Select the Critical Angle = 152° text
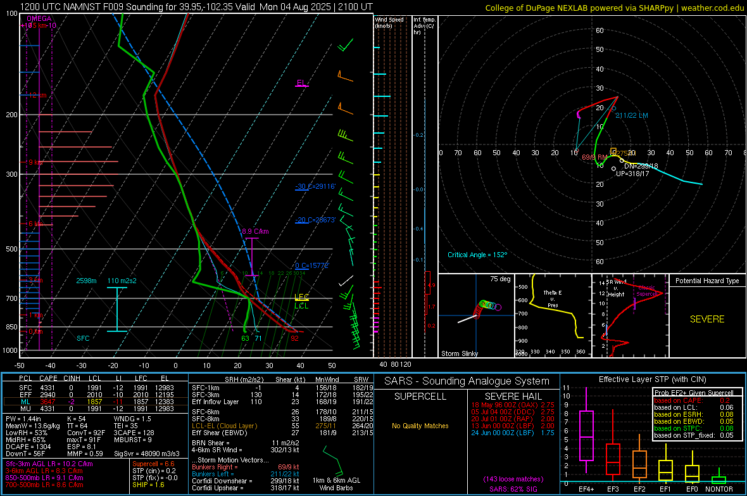The image size is (747, 496). [x=477, y=255]
